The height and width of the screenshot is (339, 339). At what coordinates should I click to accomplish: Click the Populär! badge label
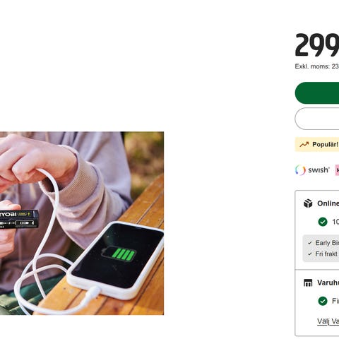[326, 144]
